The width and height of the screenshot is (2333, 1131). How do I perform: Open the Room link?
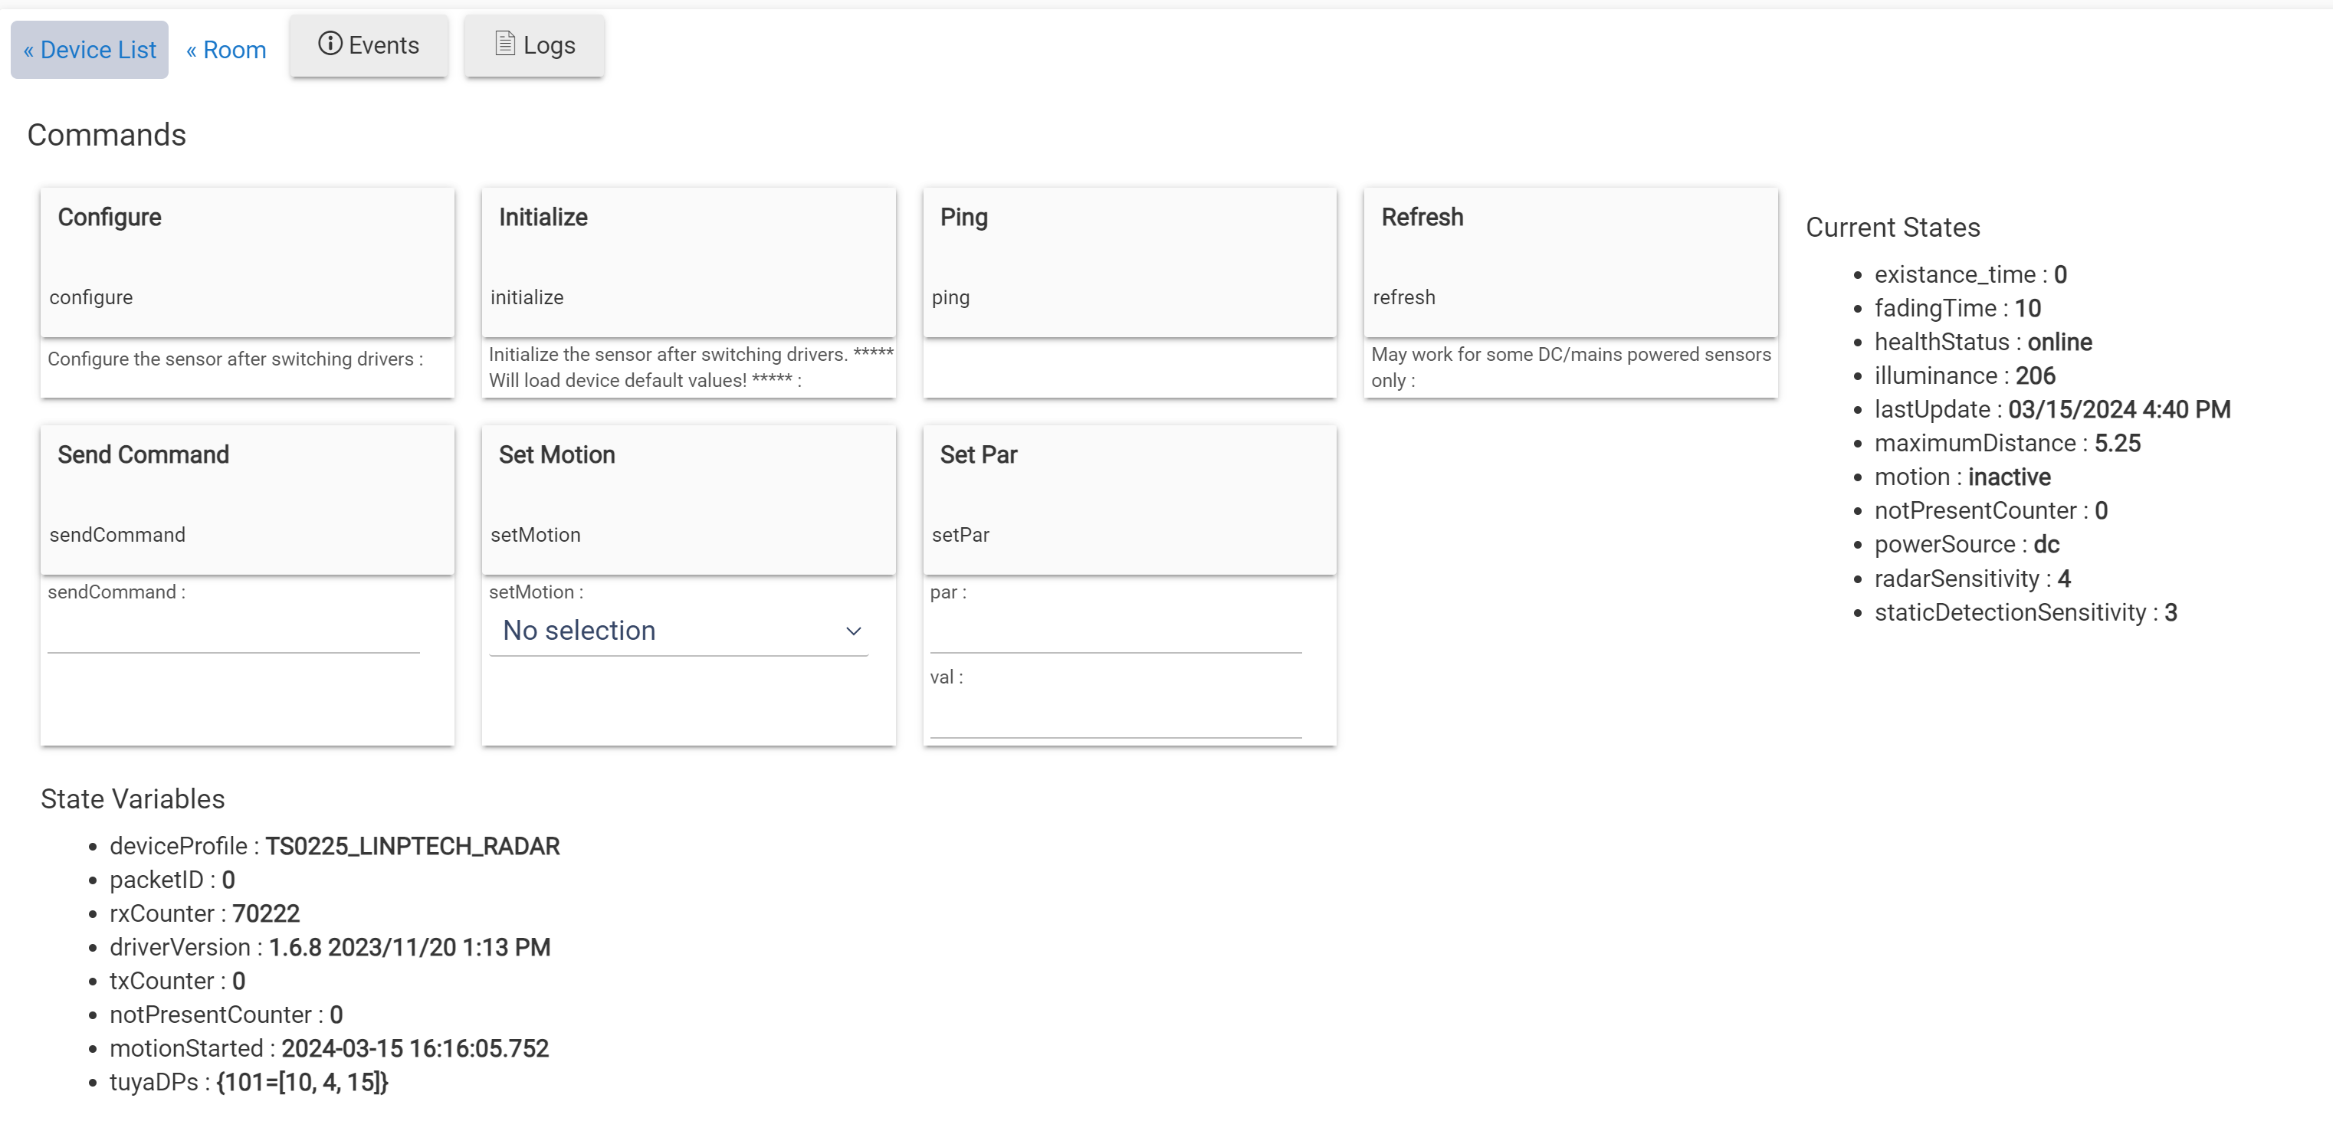click(x=226, y=50)
